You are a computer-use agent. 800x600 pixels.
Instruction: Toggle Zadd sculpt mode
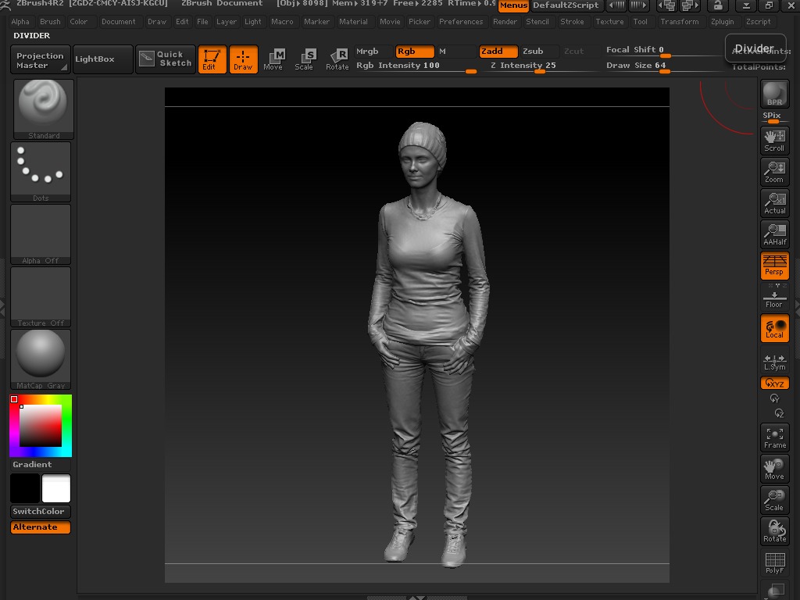click(x=498, y=52)
